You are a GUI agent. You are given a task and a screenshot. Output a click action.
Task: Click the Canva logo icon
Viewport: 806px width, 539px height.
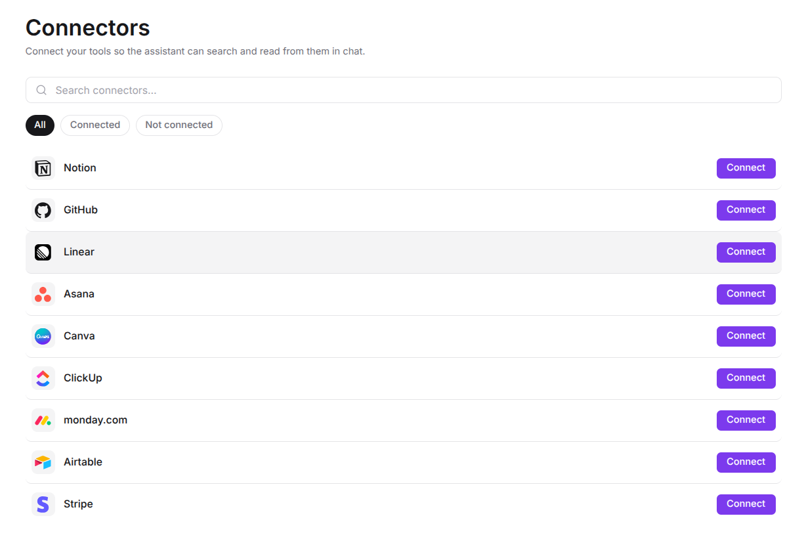click(43, 337)
